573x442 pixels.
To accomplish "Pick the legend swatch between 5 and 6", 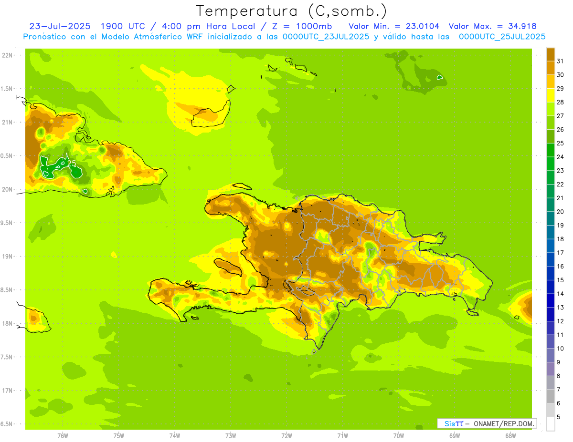I will tap(551, 410).
